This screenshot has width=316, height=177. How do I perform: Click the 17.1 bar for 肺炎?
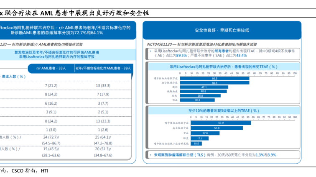pos(199,138)
